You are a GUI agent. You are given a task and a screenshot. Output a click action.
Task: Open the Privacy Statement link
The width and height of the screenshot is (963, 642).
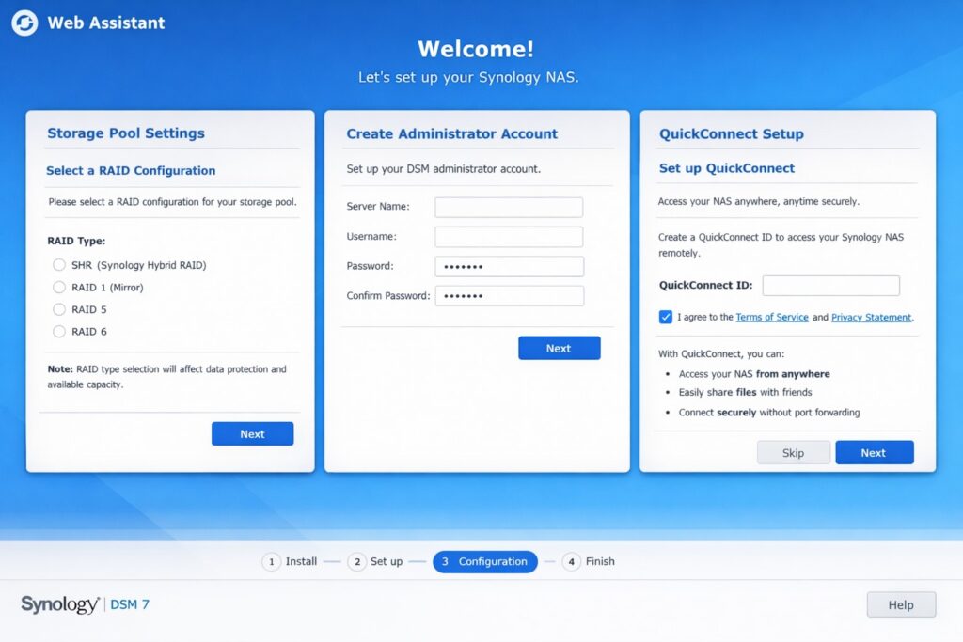click(871, 318)
